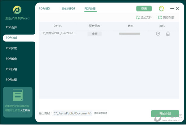Click the 页数范围 column header
Viewport: 186px width, 125px height.
[95, 26]
